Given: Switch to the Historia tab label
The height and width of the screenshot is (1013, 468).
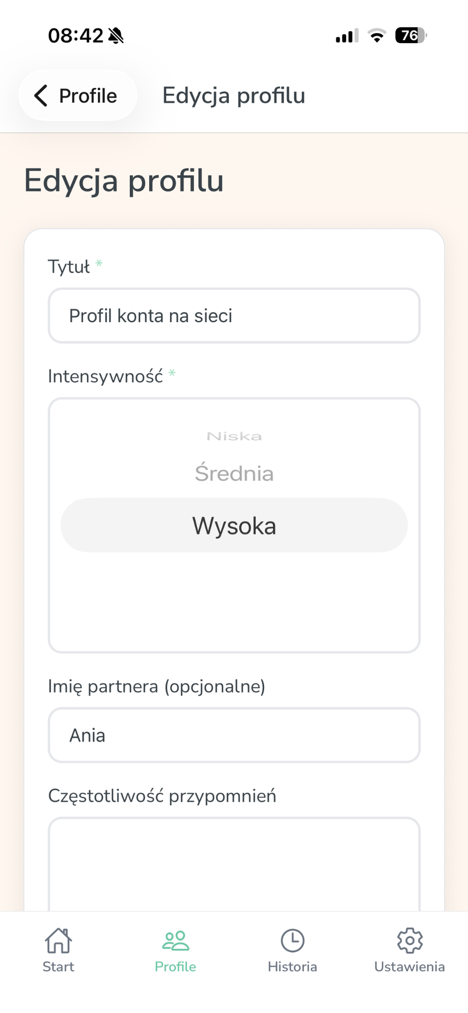Looking at the screenshot, I should coord(292,967).
